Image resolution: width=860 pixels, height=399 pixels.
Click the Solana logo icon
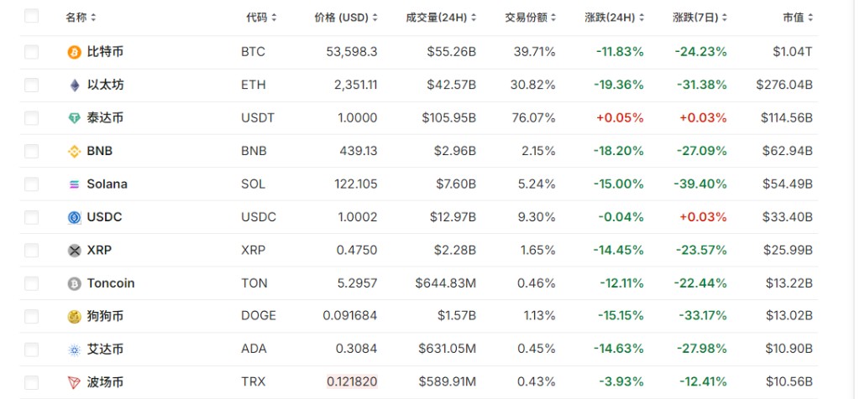[75, 184]
